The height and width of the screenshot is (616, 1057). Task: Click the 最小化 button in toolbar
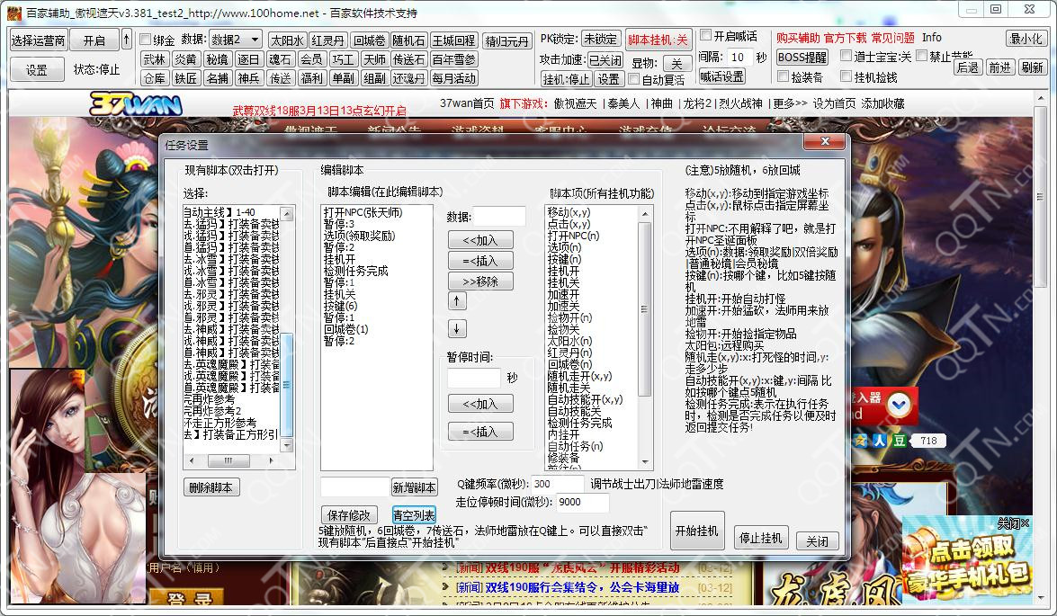[x=1026, y=39]
